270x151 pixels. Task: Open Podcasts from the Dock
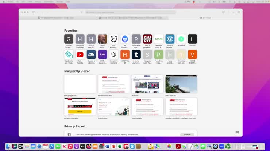point(77,146)
